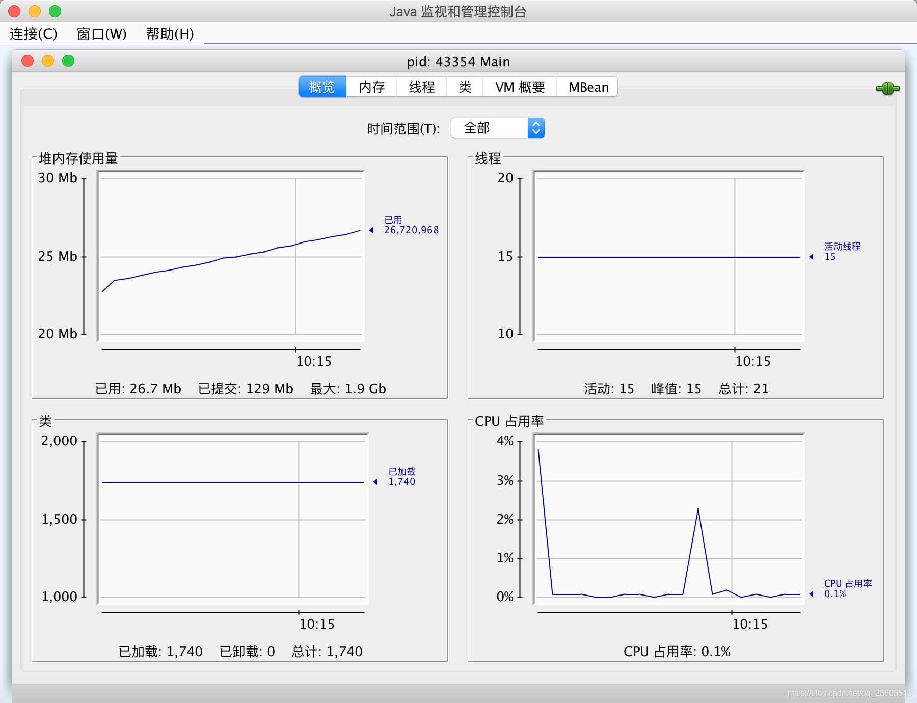
Task: Click the 时间范围(T): label
Action: pos(403,129)
